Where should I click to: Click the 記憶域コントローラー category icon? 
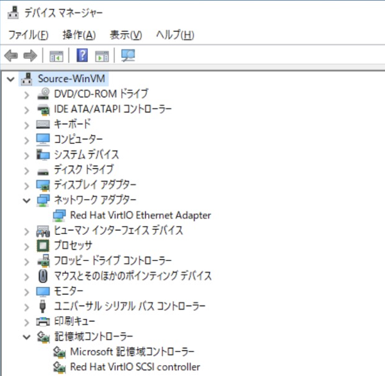click(x=43, y=337)
